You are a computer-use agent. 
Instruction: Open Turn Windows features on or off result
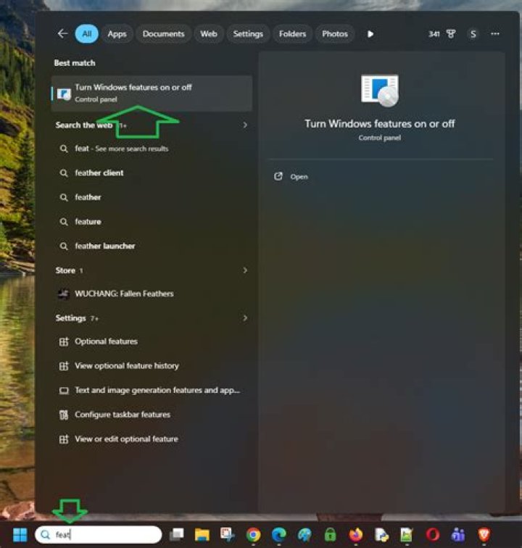coord(152,94)
